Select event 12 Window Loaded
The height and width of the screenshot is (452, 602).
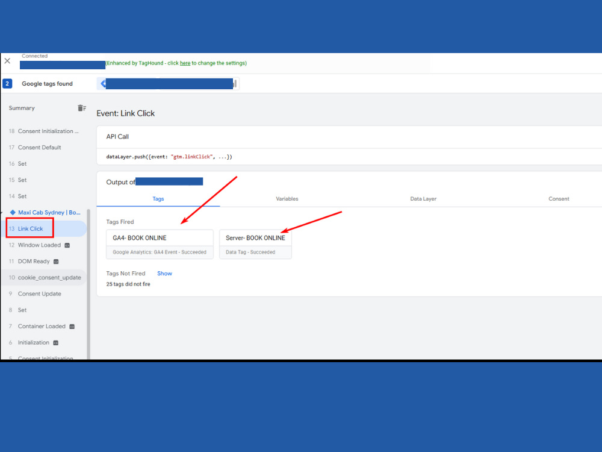pyautogui.click(x=44, y=245)
